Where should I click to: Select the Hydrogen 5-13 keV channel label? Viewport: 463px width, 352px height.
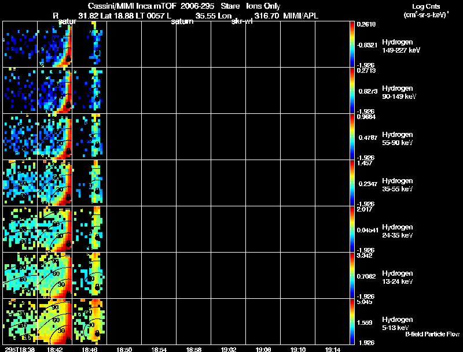pyautogui.click(x=398, y=323)
